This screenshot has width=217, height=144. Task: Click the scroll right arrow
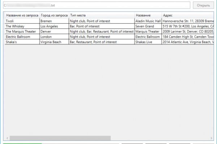(x=211, y=138)
